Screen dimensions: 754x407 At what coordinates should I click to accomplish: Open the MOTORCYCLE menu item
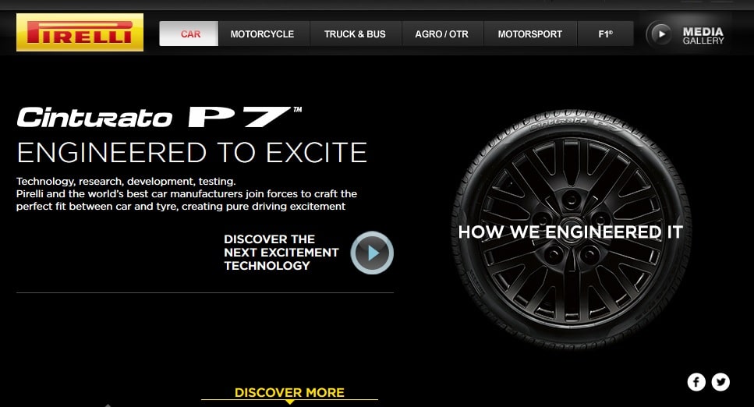(262, 34)
